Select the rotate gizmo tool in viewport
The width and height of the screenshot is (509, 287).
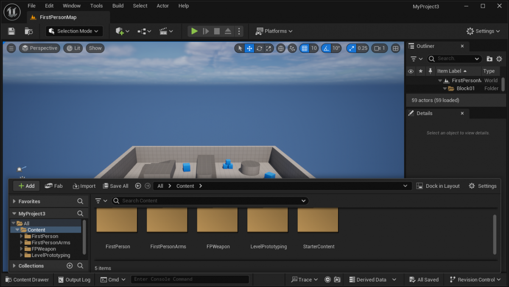click(x=259, y=48)
